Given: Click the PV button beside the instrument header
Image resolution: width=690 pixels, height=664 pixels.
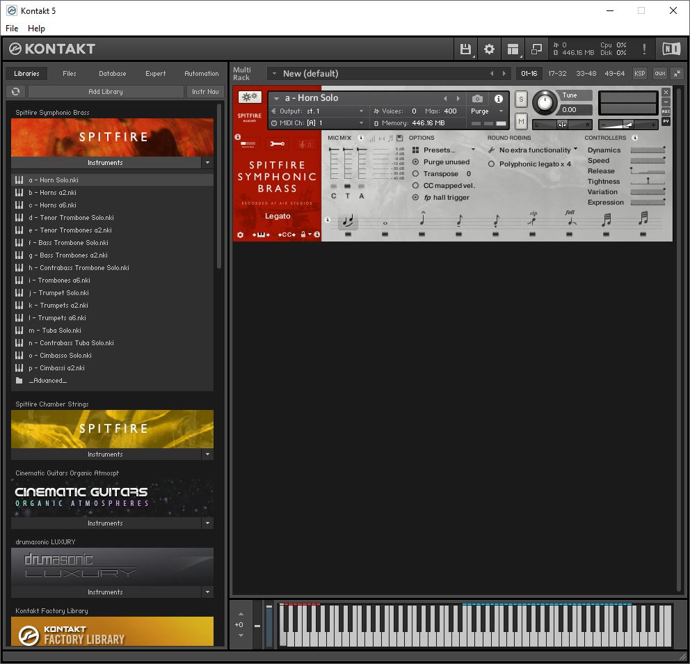Looking at the screenshot, I should tap(666, 121).
